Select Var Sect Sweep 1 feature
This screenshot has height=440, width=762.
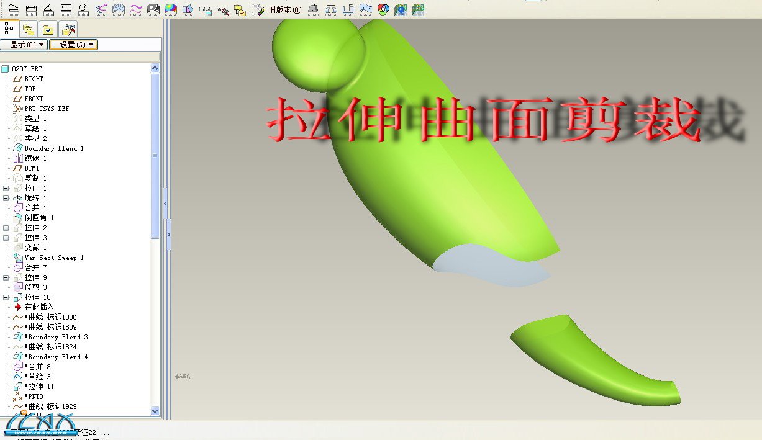coord(53,258)
